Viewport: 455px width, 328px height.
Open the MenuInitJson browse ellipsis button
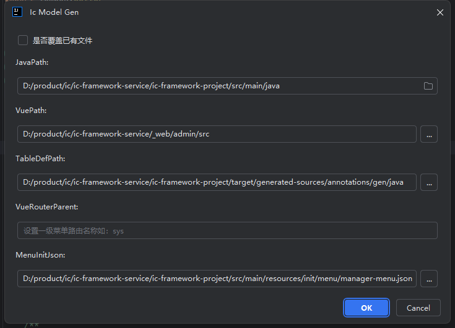point(429,279)
